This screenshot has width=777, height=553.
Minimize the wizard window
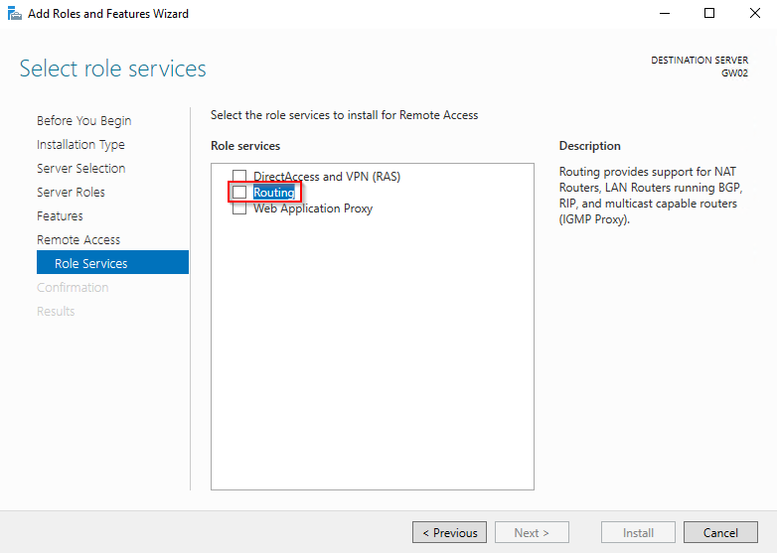(665, 13)
